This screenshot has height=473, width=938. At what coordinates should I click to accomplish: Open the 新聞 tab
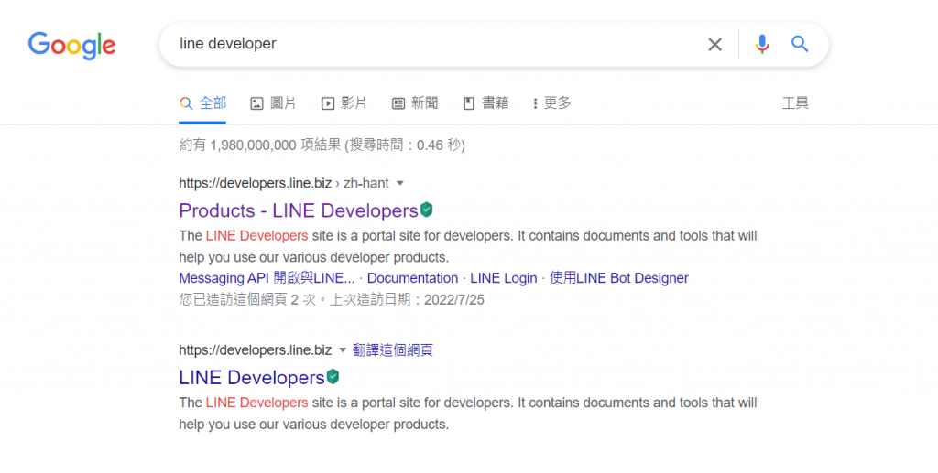click(415, 103)
